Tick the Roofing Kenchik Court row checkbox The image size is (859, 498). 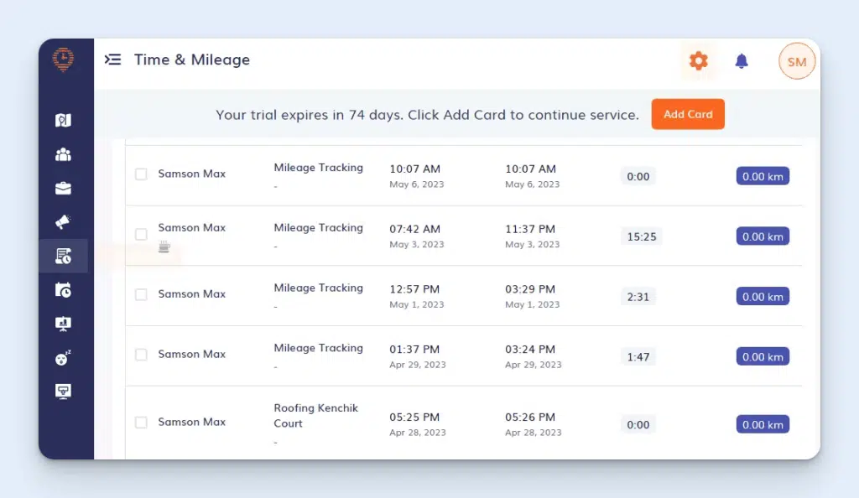[141, 423]
